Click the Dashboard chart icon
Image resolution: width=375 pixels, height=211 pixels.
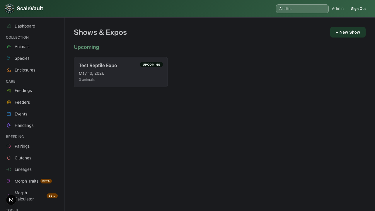coord(9,26)
